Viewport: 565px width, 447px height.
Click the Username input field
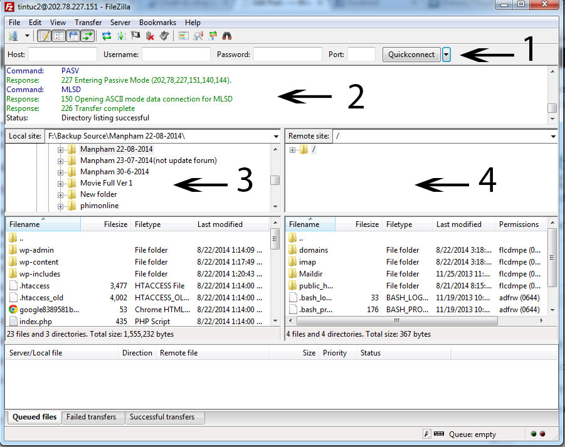176,55
